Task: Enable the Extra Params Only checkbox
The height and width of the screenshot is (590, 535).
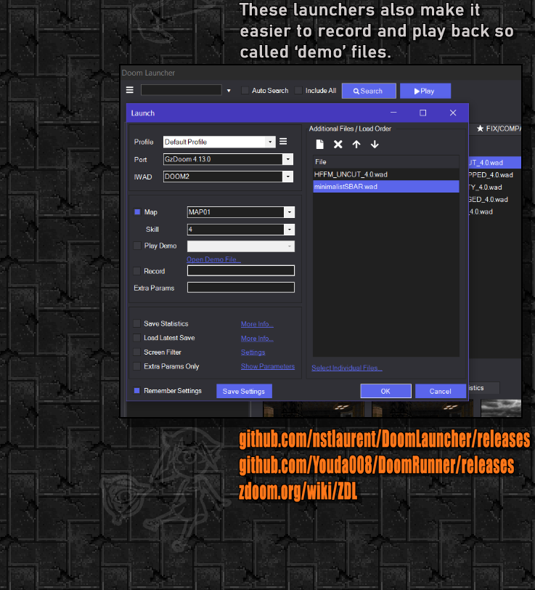Action: [x=137, y=366]
